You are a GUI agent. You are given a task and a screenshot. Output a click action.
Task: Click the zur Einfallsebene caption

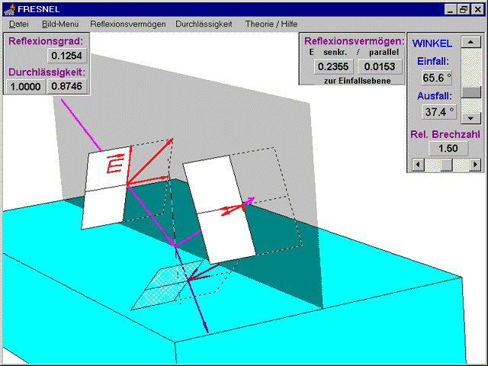[358, 81]
